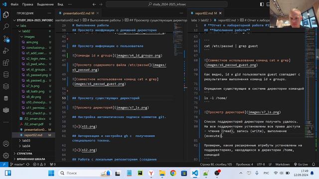This screenshot has height=179, width=319.
Task: Open the Правка menu
Action: (x=28, y=4)
